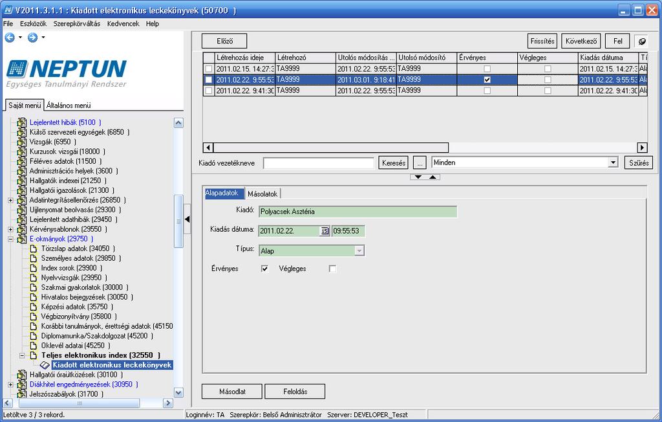662x422 pixels.
Task: Click the Feloldás button
Action: 295,392
